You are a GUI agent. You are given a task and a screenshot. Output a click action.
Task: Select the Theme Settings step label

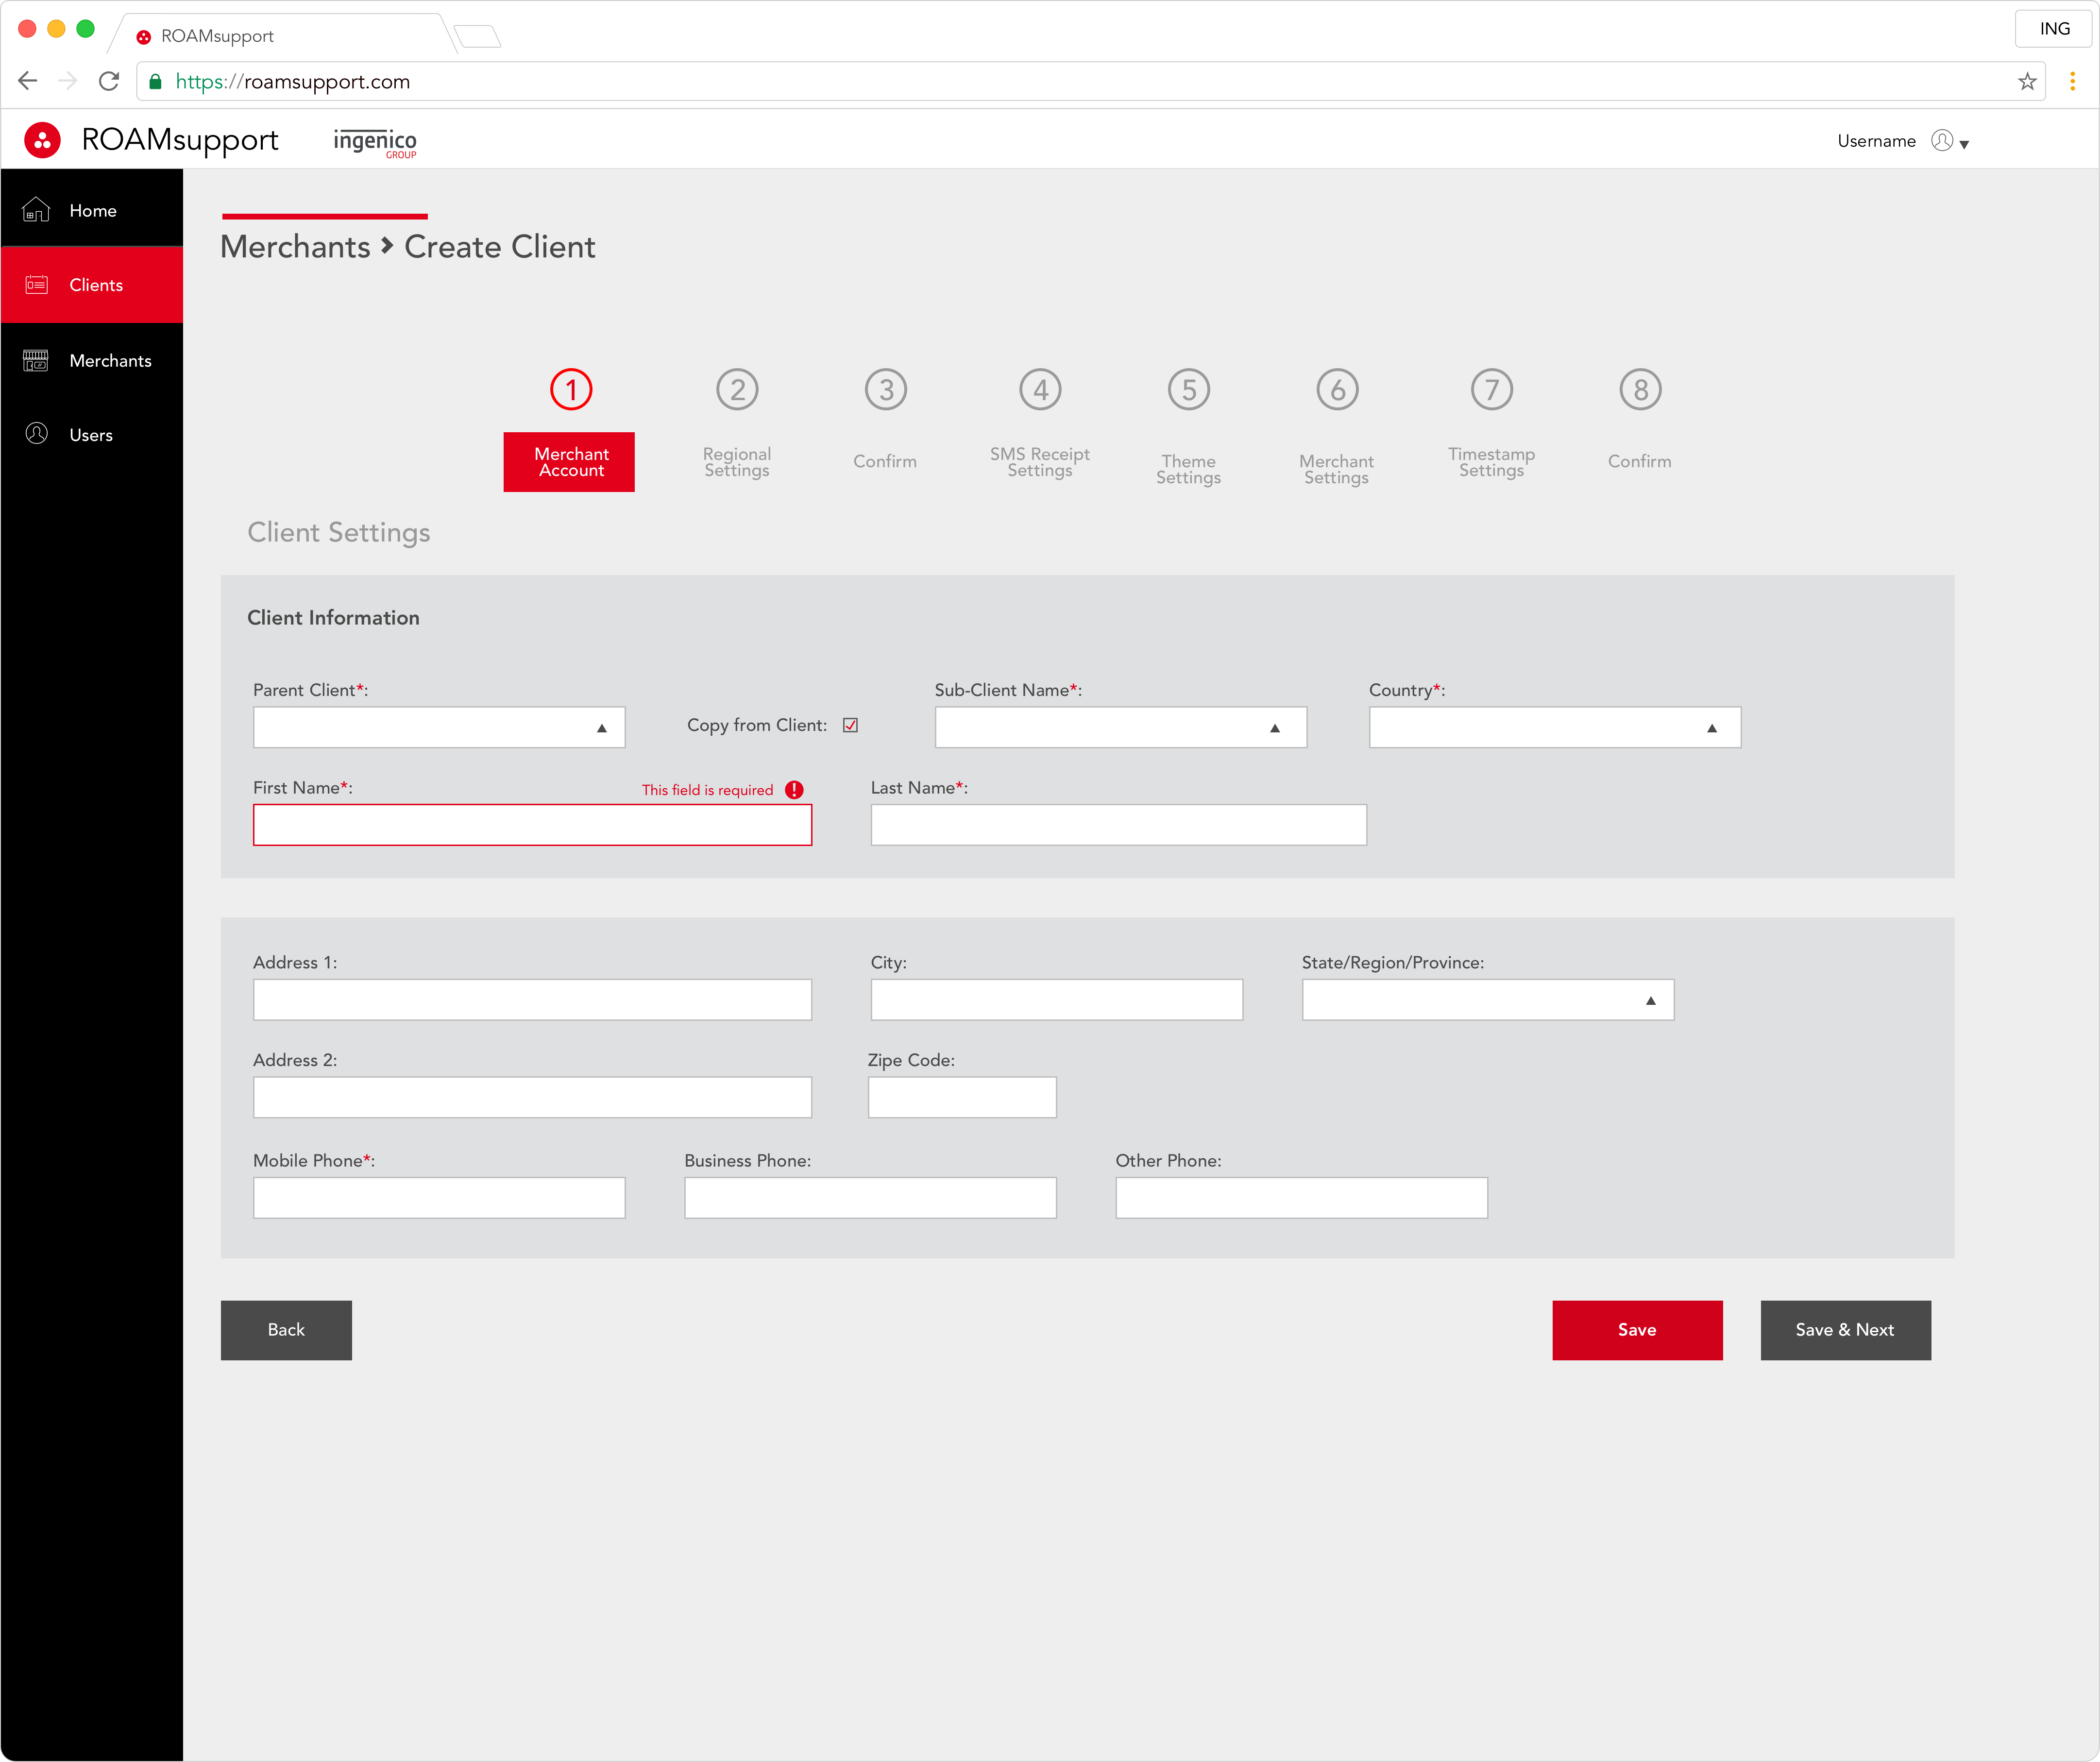[x=1189, y=469]
